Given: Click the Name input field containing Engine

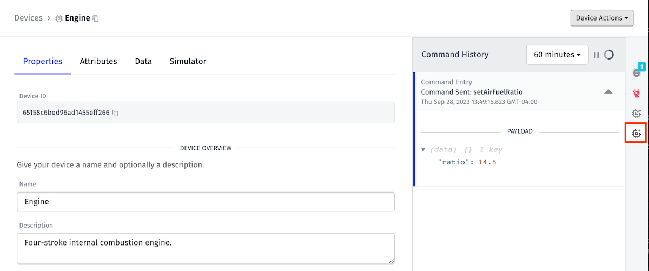Looking at the screenshot, I should [x=206, y=202].
